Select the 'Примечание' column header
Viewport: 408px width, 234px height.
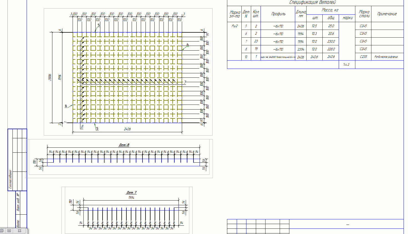coord(387,14)
